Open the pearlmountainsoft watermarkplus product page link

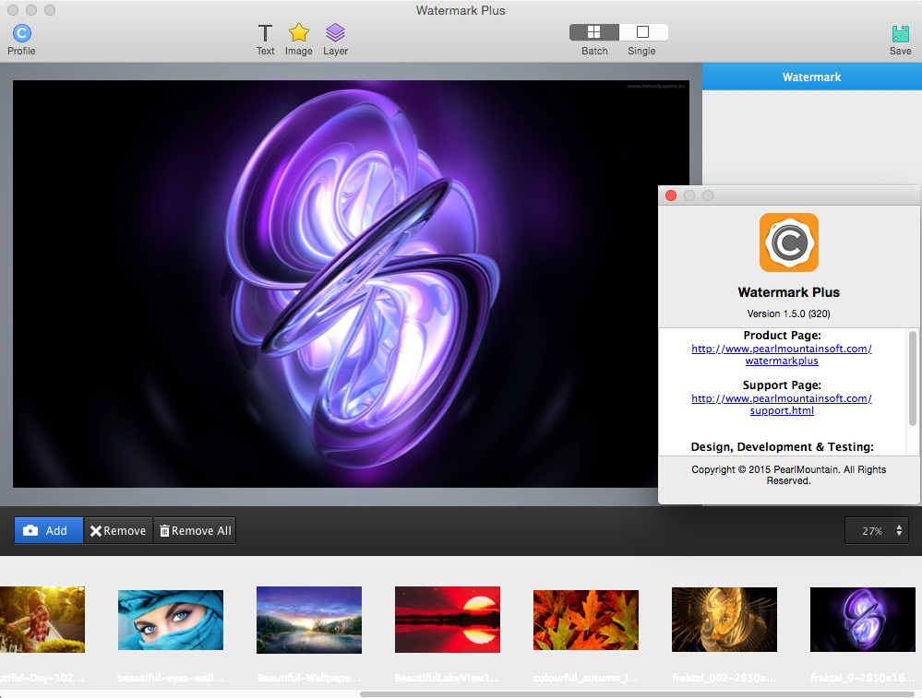click(782, 354)
